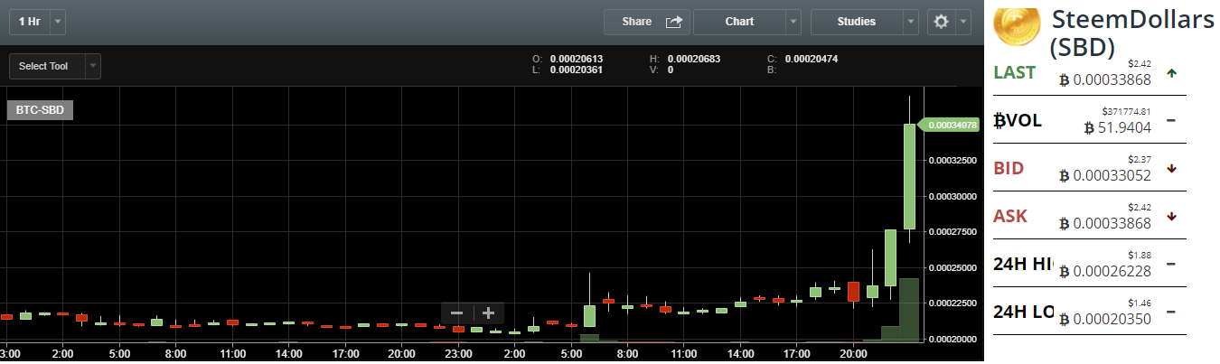Expand the interval dropdown arrow beside 1 Hr

click(58, 22)
